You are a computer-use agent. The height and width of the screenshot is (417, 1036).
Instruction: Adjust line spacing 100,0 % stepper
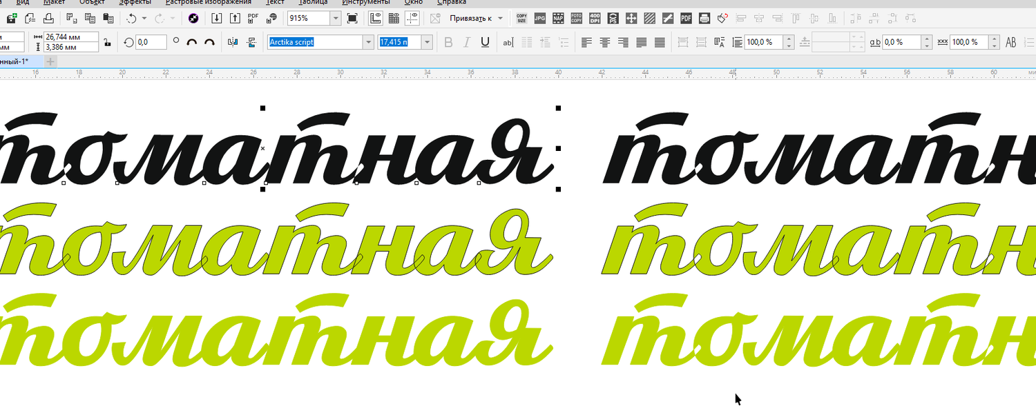pyautogui.click(x=789, y=42)
